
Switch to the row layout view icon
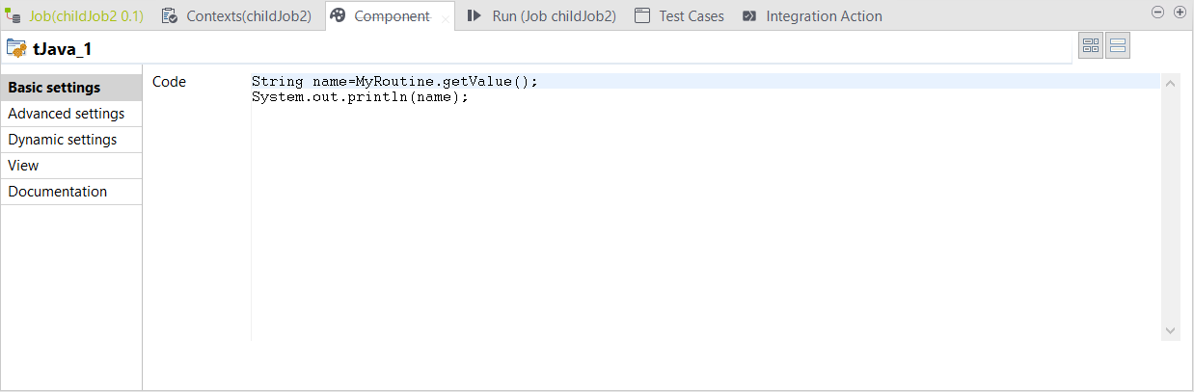coord(1118,46)
